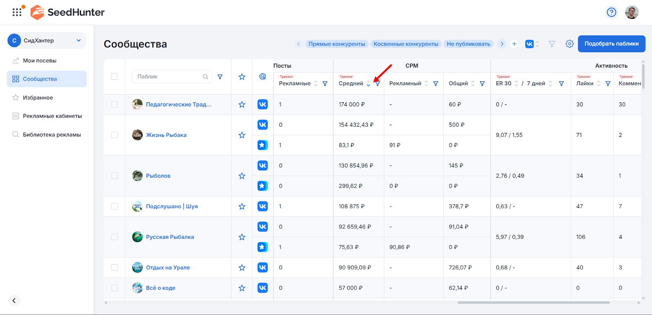Star the Жизнь Рыбака community
This screenshot has height=315, width=652.
242,135
